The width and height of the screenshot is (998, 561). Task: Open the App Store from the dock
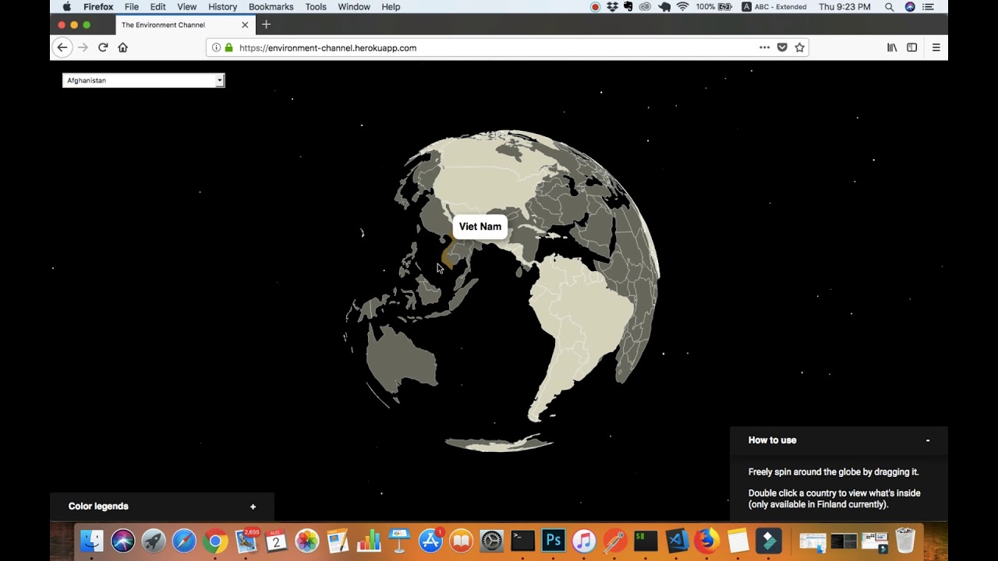(430, 541)
